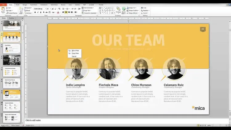Align text left
The height and width of the screenshot is (130, 231).
pyautogui.click(x=63, y=12)
